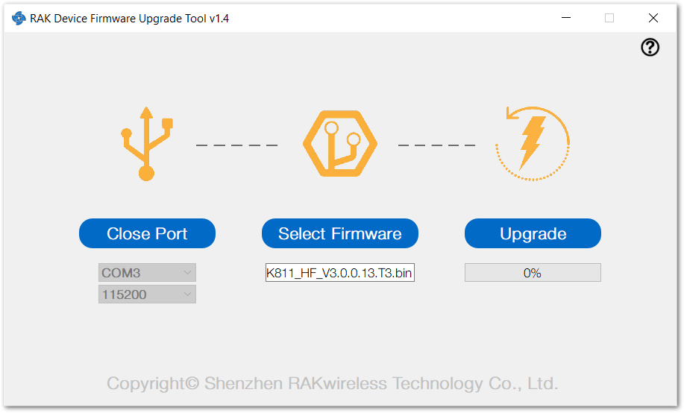The image size is (684, 413).
Task: Click dashed line between chip and lightning icons
Action: click(x=436, y=145)
